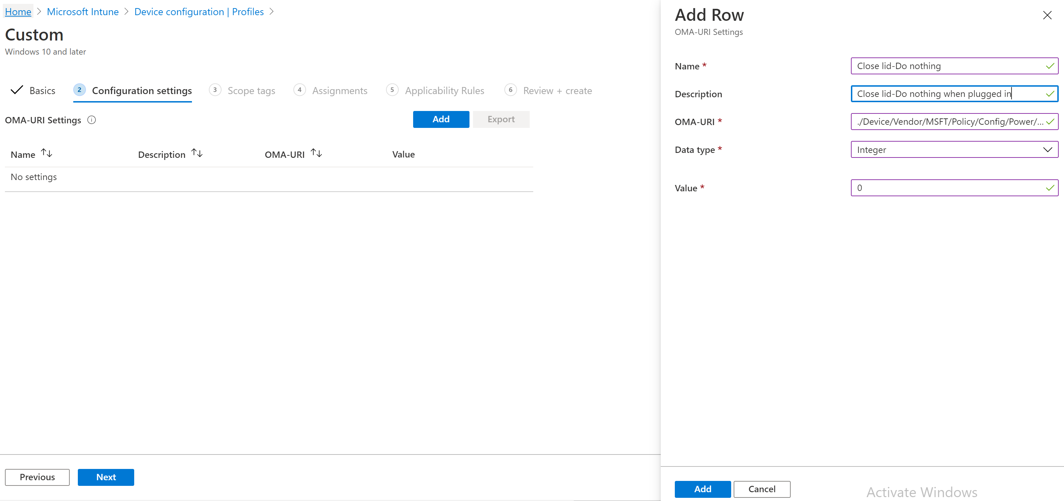The height and width of the screenshot is (501, 1064).
Task: Switch to the Scope tags step
Action: point(251,91)
